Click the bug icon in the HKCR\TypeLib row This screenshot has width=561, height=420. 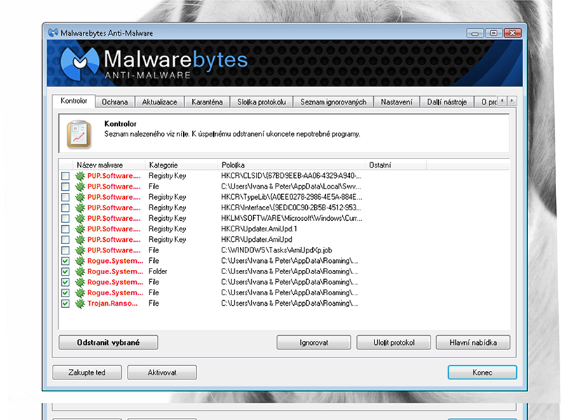click(x=80, y=198)
